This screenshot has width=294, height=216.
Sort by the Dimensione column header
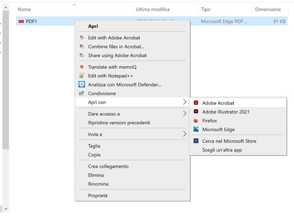click(268, 9)
